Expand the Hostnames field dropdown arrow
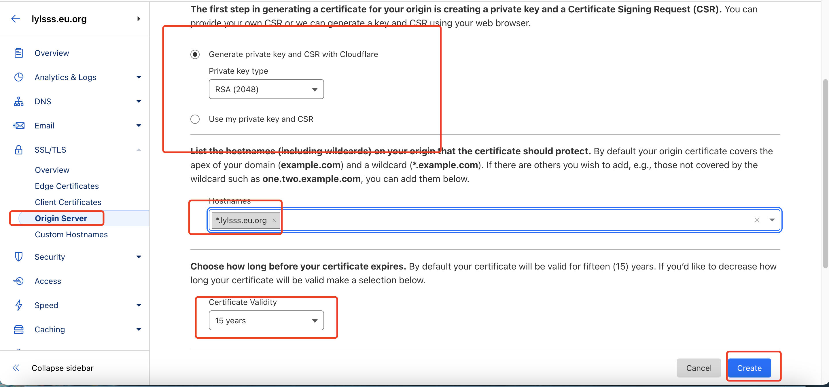 [772, 220]
